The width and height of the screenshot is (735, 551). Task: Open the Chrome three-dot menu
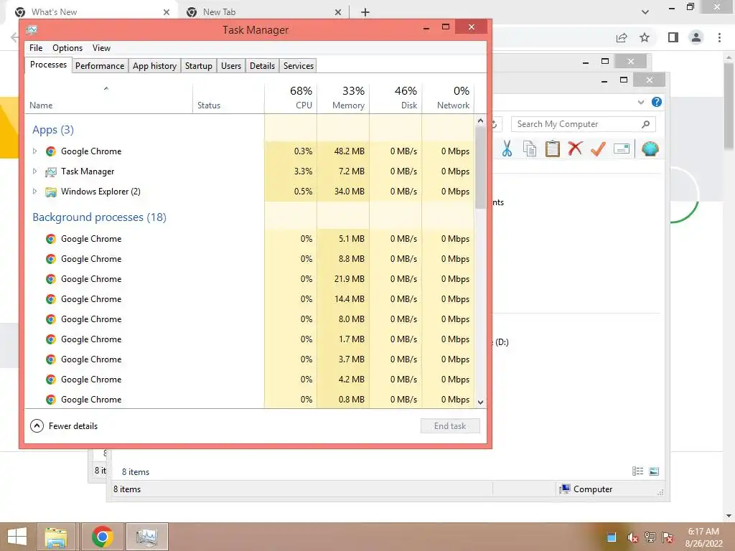[x=719, y=37]
